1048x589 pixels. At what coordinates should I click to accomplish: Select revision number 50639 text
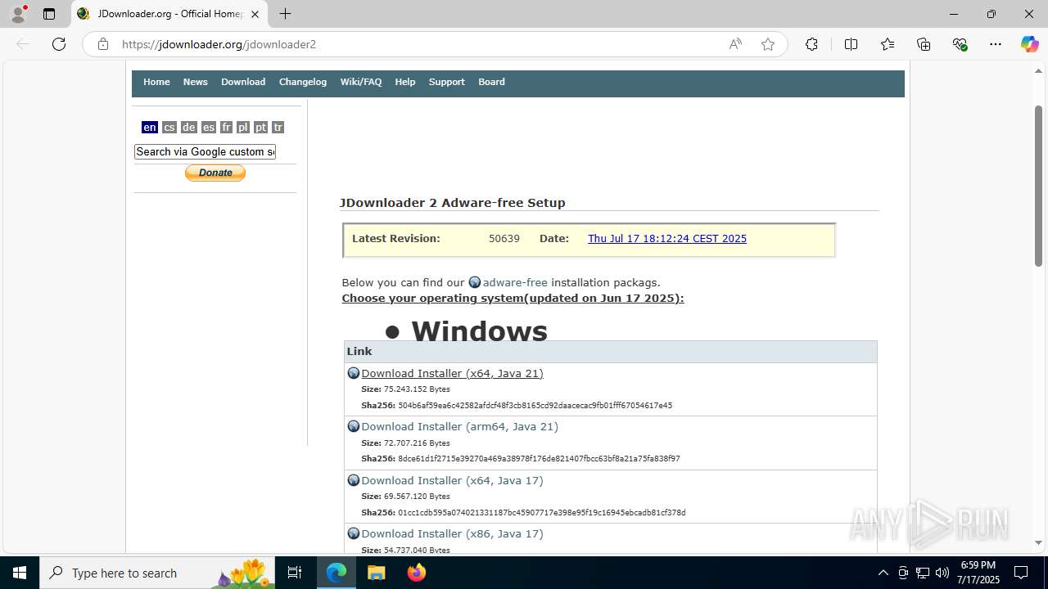coord(504,239)
